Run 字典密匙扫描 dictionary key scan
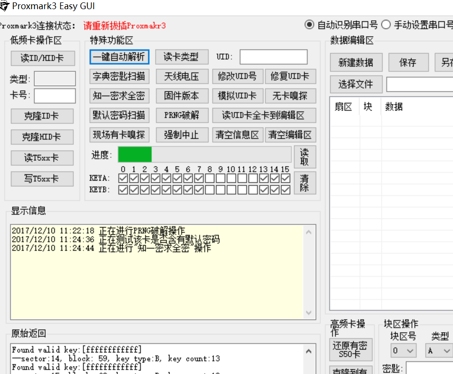The width and height of the screenshot is (453, 374). pos(119,76)
